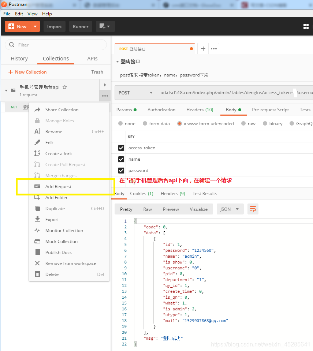Select x-www-form-urlencoded body type
The width and height of the screenshot is (313, 351).
179,124
